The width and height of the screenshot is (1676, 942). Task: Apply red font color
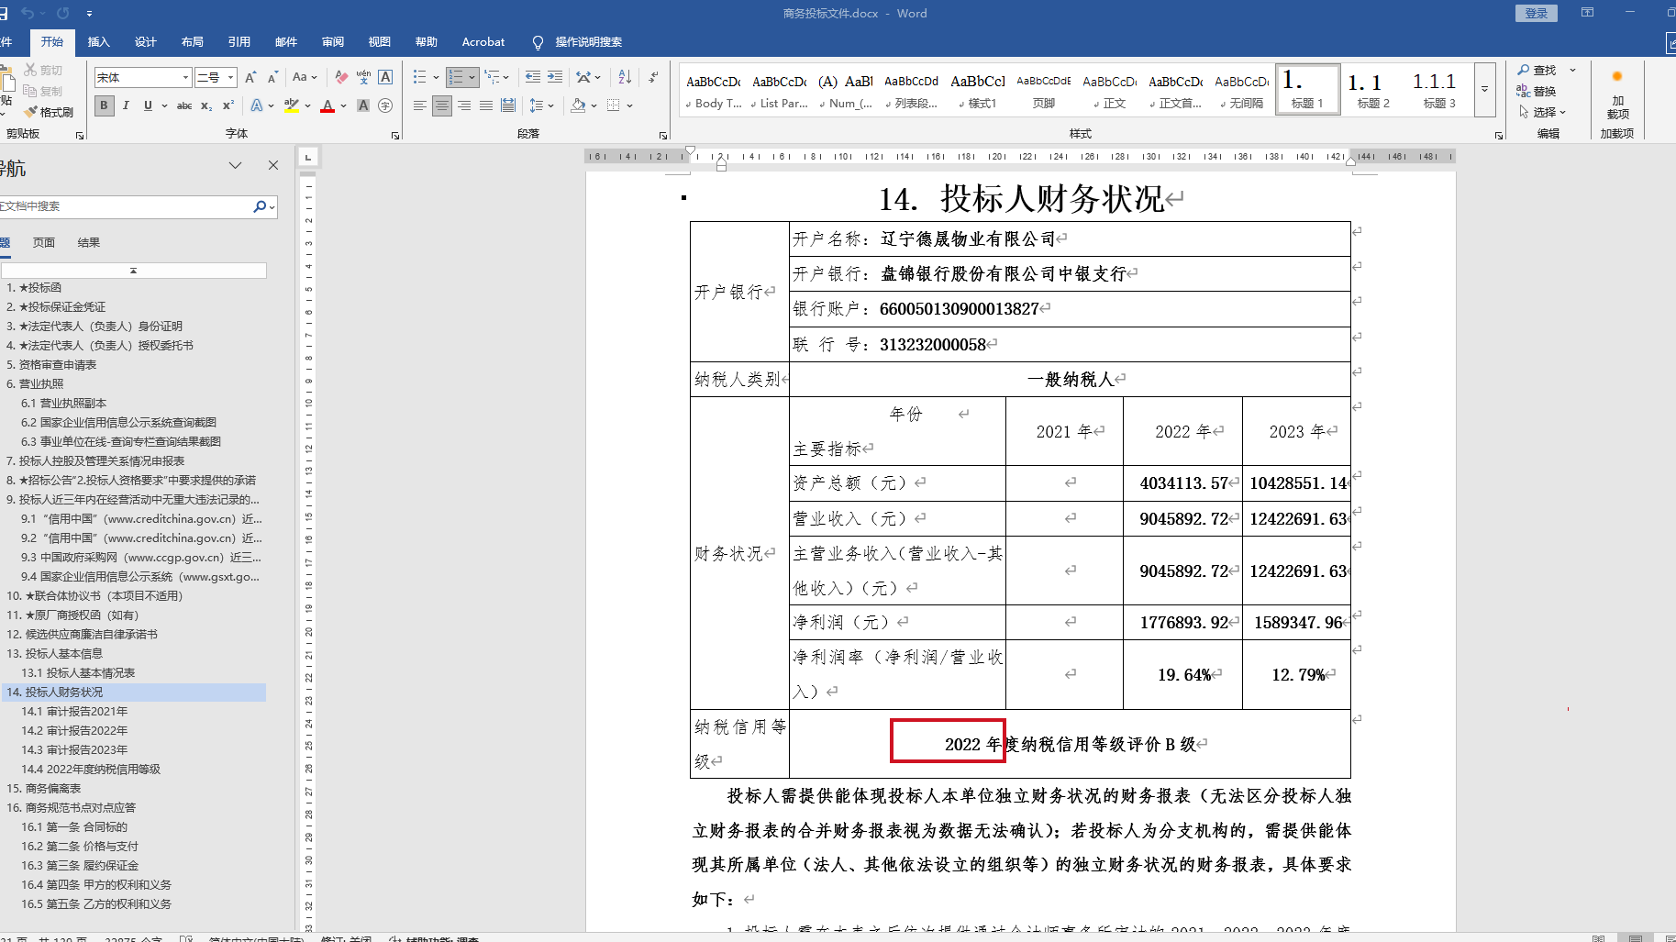[327, 105]
